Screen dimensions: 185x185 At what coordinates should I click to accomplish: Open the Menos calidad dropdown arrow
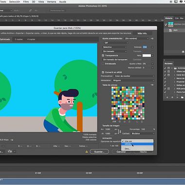tap(152, 68)
